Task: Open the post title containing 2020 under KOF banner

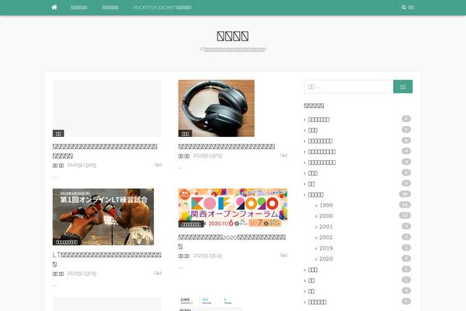Action: pyautogui.click(x=232, y=242)
